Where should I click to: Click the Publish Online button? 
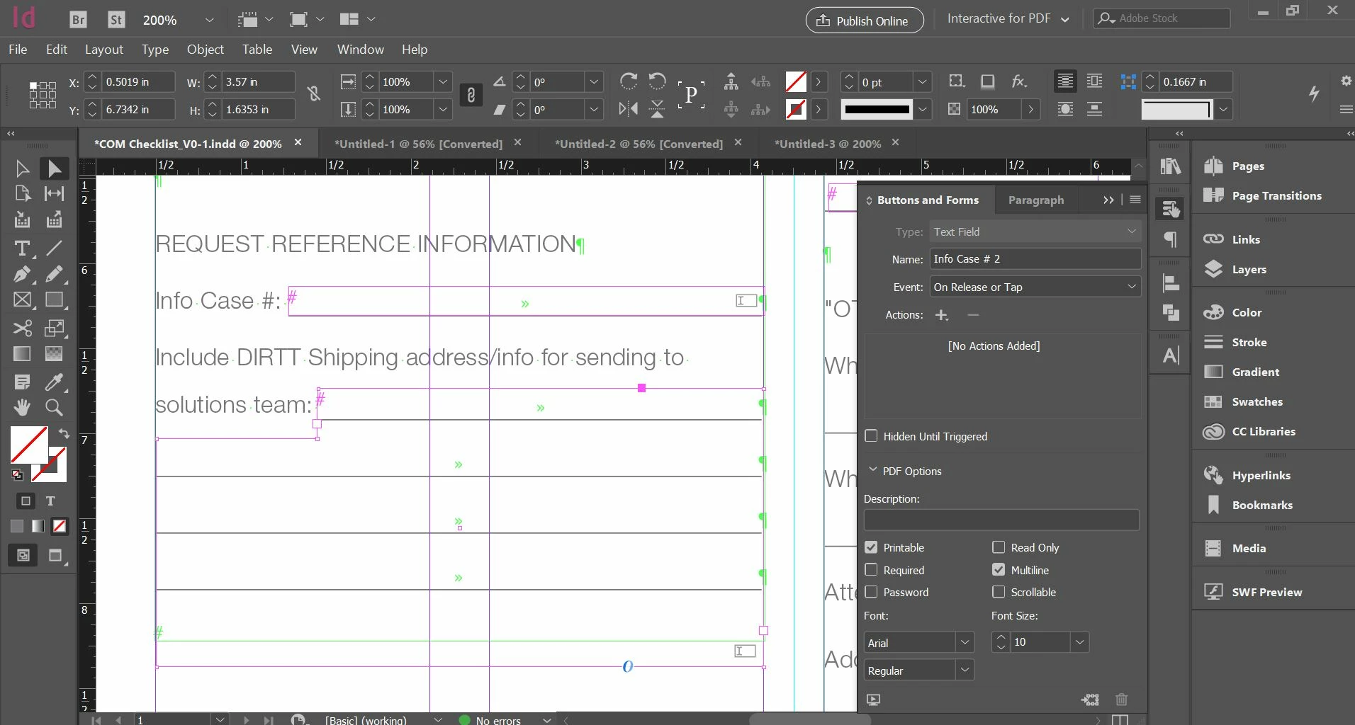pos(865,20)
